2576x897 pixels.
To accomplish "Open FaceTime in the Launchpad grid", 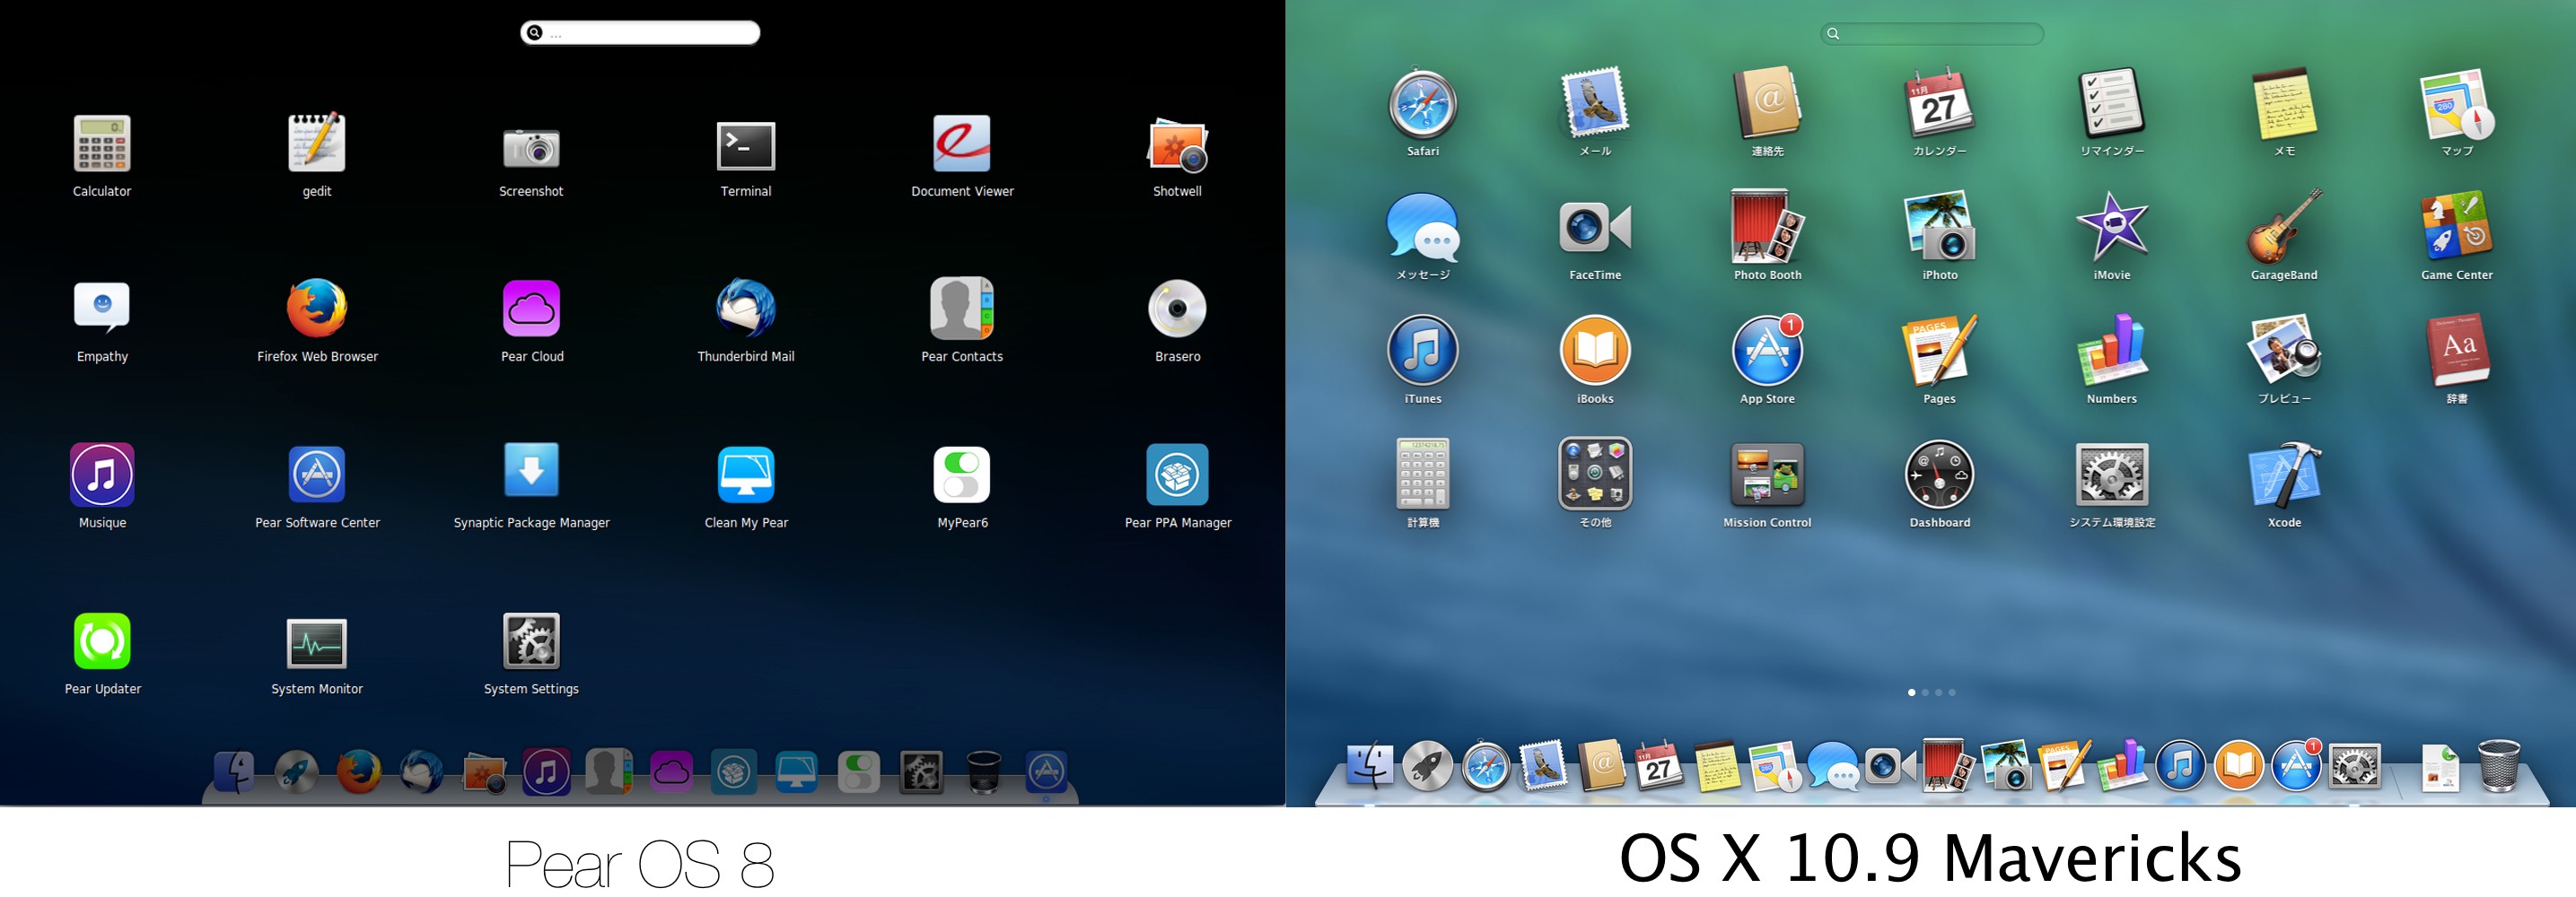I will pyautogui.click(x=1595, y=228).
